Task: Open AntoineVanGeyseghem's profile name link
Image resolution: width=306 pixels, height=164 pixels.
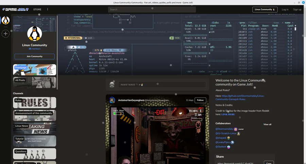Action: tap(131, 100)
